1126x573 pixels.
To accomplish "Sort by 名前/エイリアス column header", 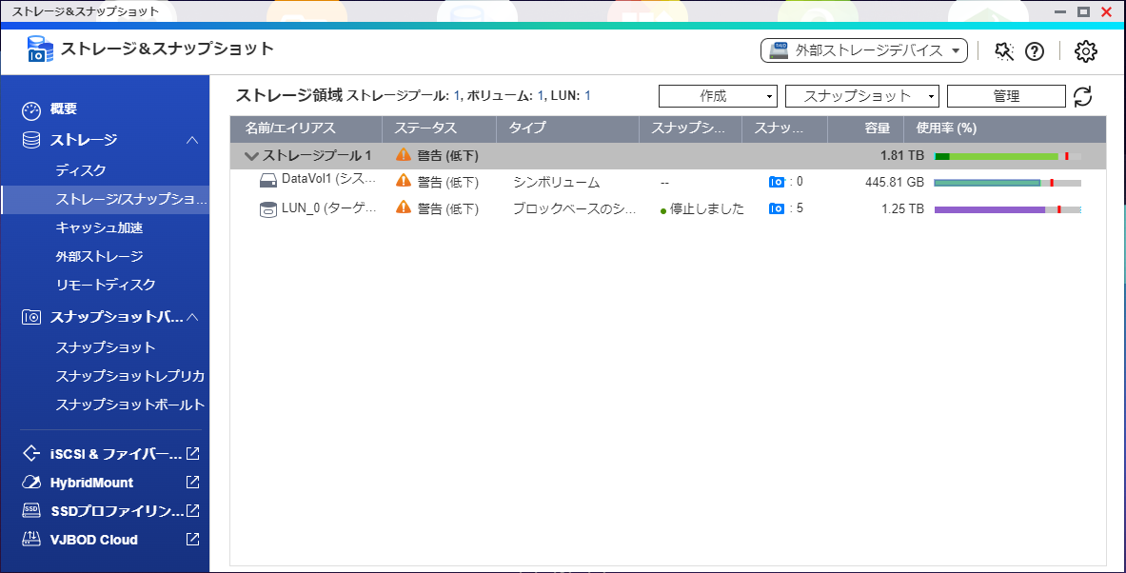I will click(x=306, y=129).
